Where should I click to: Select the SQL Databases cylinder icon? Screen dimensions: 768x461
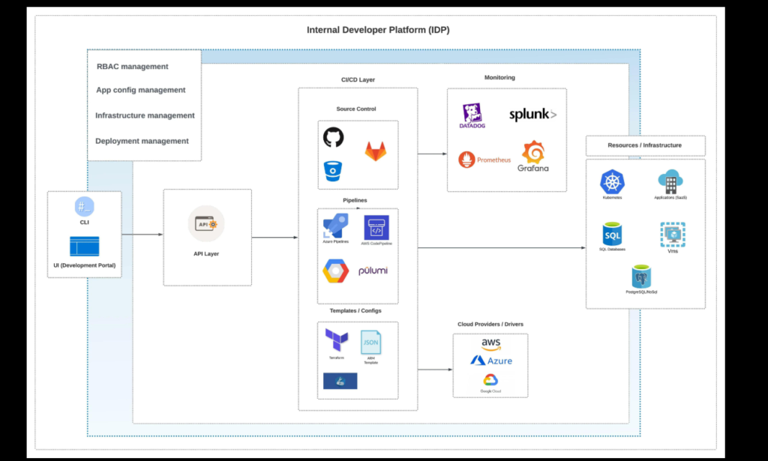pyautogui.click(x=612, y=234)
